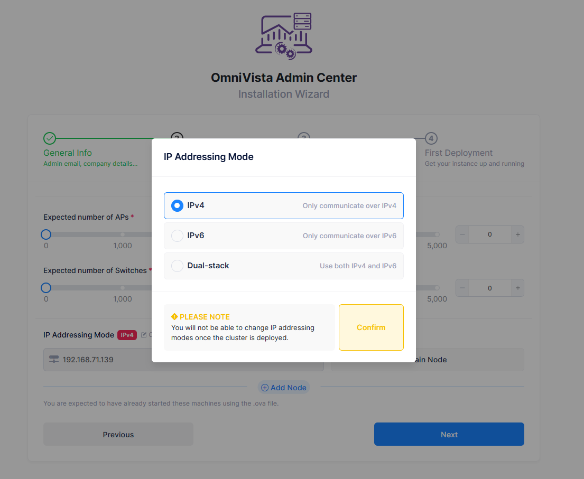Decrease expected APs with minus stepper
The image size is (584, 479).
click(x=462, y=234)
